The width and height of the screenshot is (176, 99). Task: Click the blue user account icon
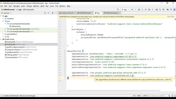[175, 10]
